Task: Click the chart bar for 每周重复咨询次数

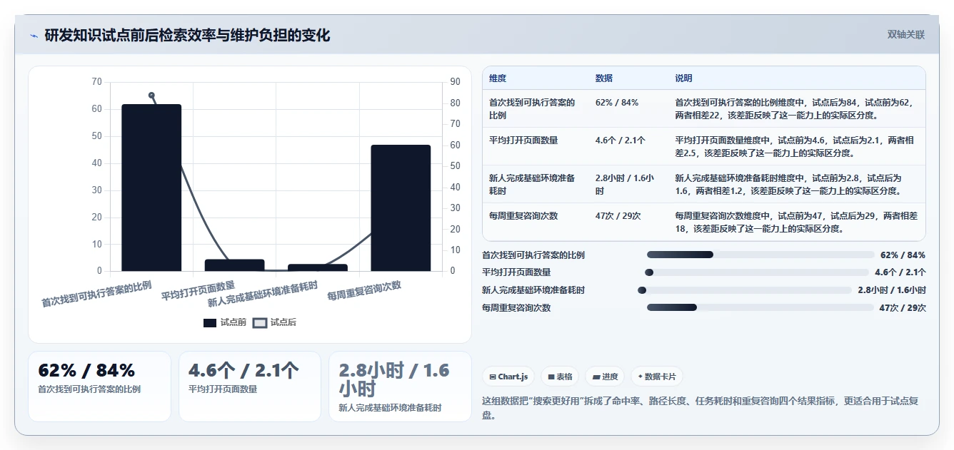Action: pos(401,208)
